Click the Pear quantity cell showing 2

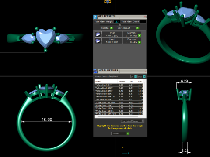126,36
